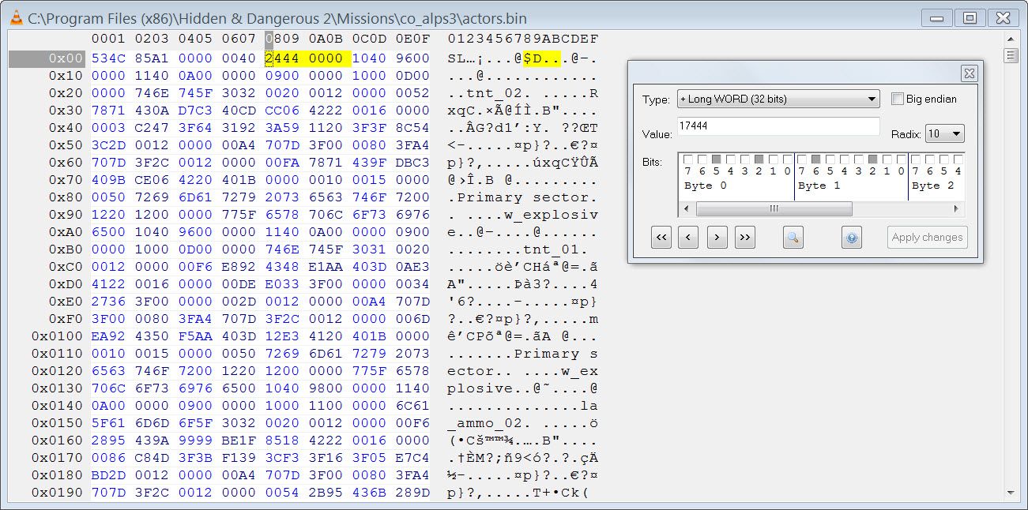
Task: Close the data inspector panel
Action: (969, 73)
